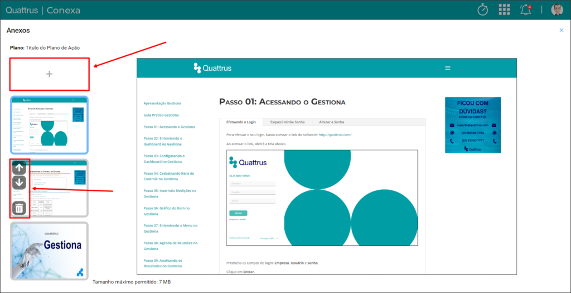Click the Empresa input field
This screenshot has width=571, height=293.
pyautogui.click(x=253, y=183)
